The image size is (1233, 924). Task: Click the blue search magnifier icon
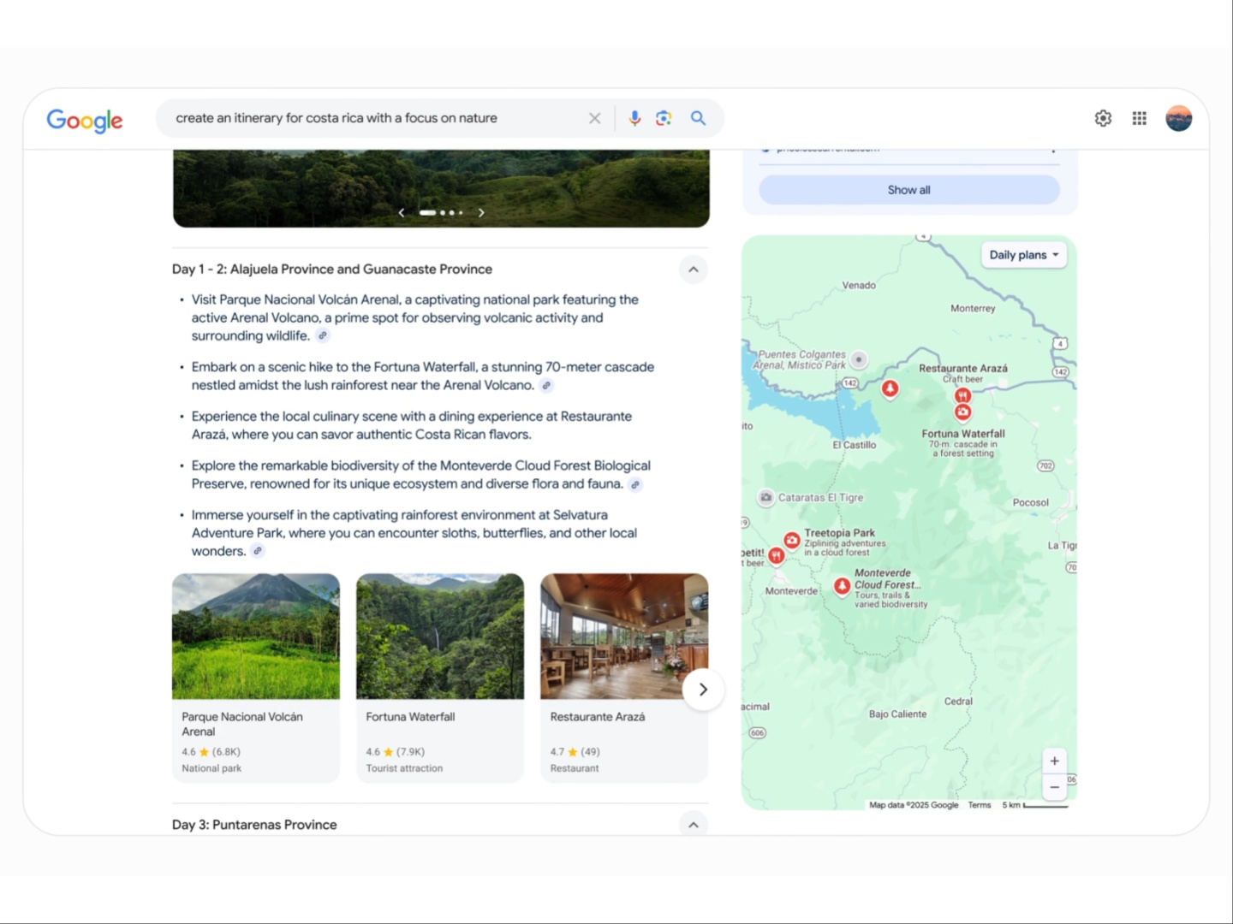tap(699, 118)
